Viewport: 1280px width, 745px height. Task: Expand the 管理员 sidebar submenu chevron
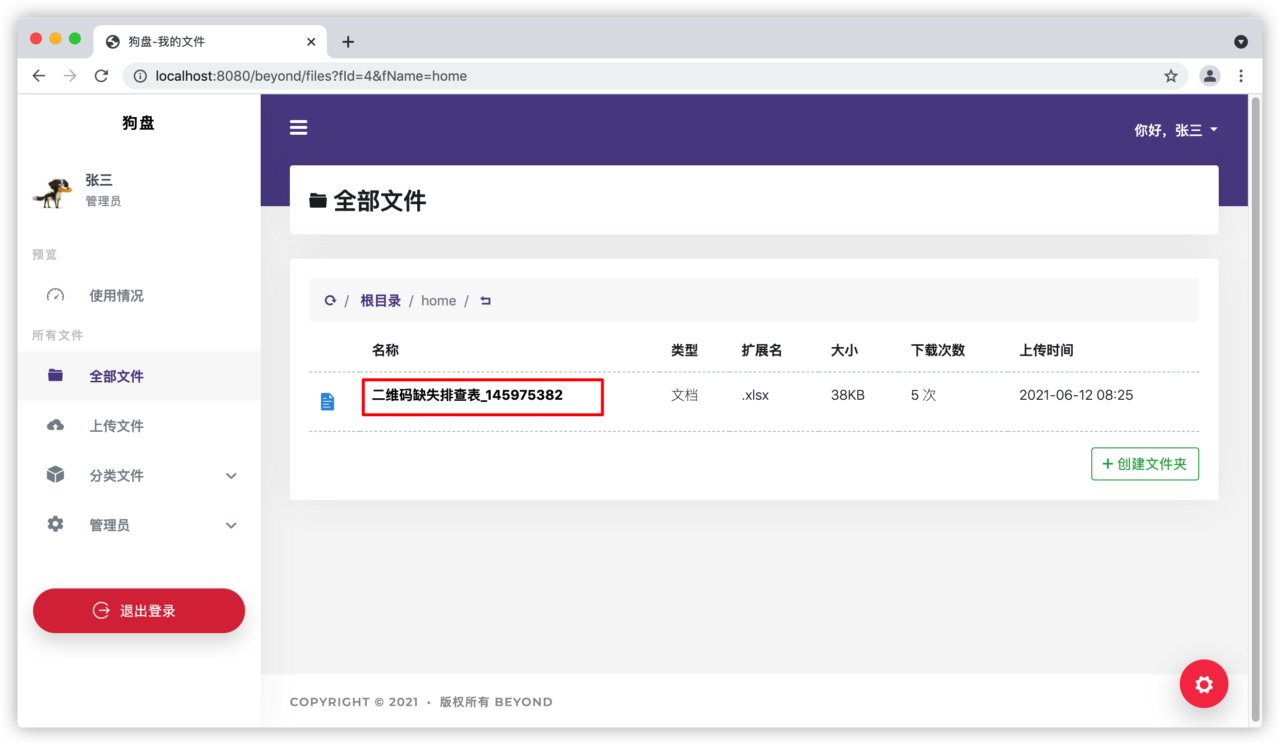coord(231,525)
